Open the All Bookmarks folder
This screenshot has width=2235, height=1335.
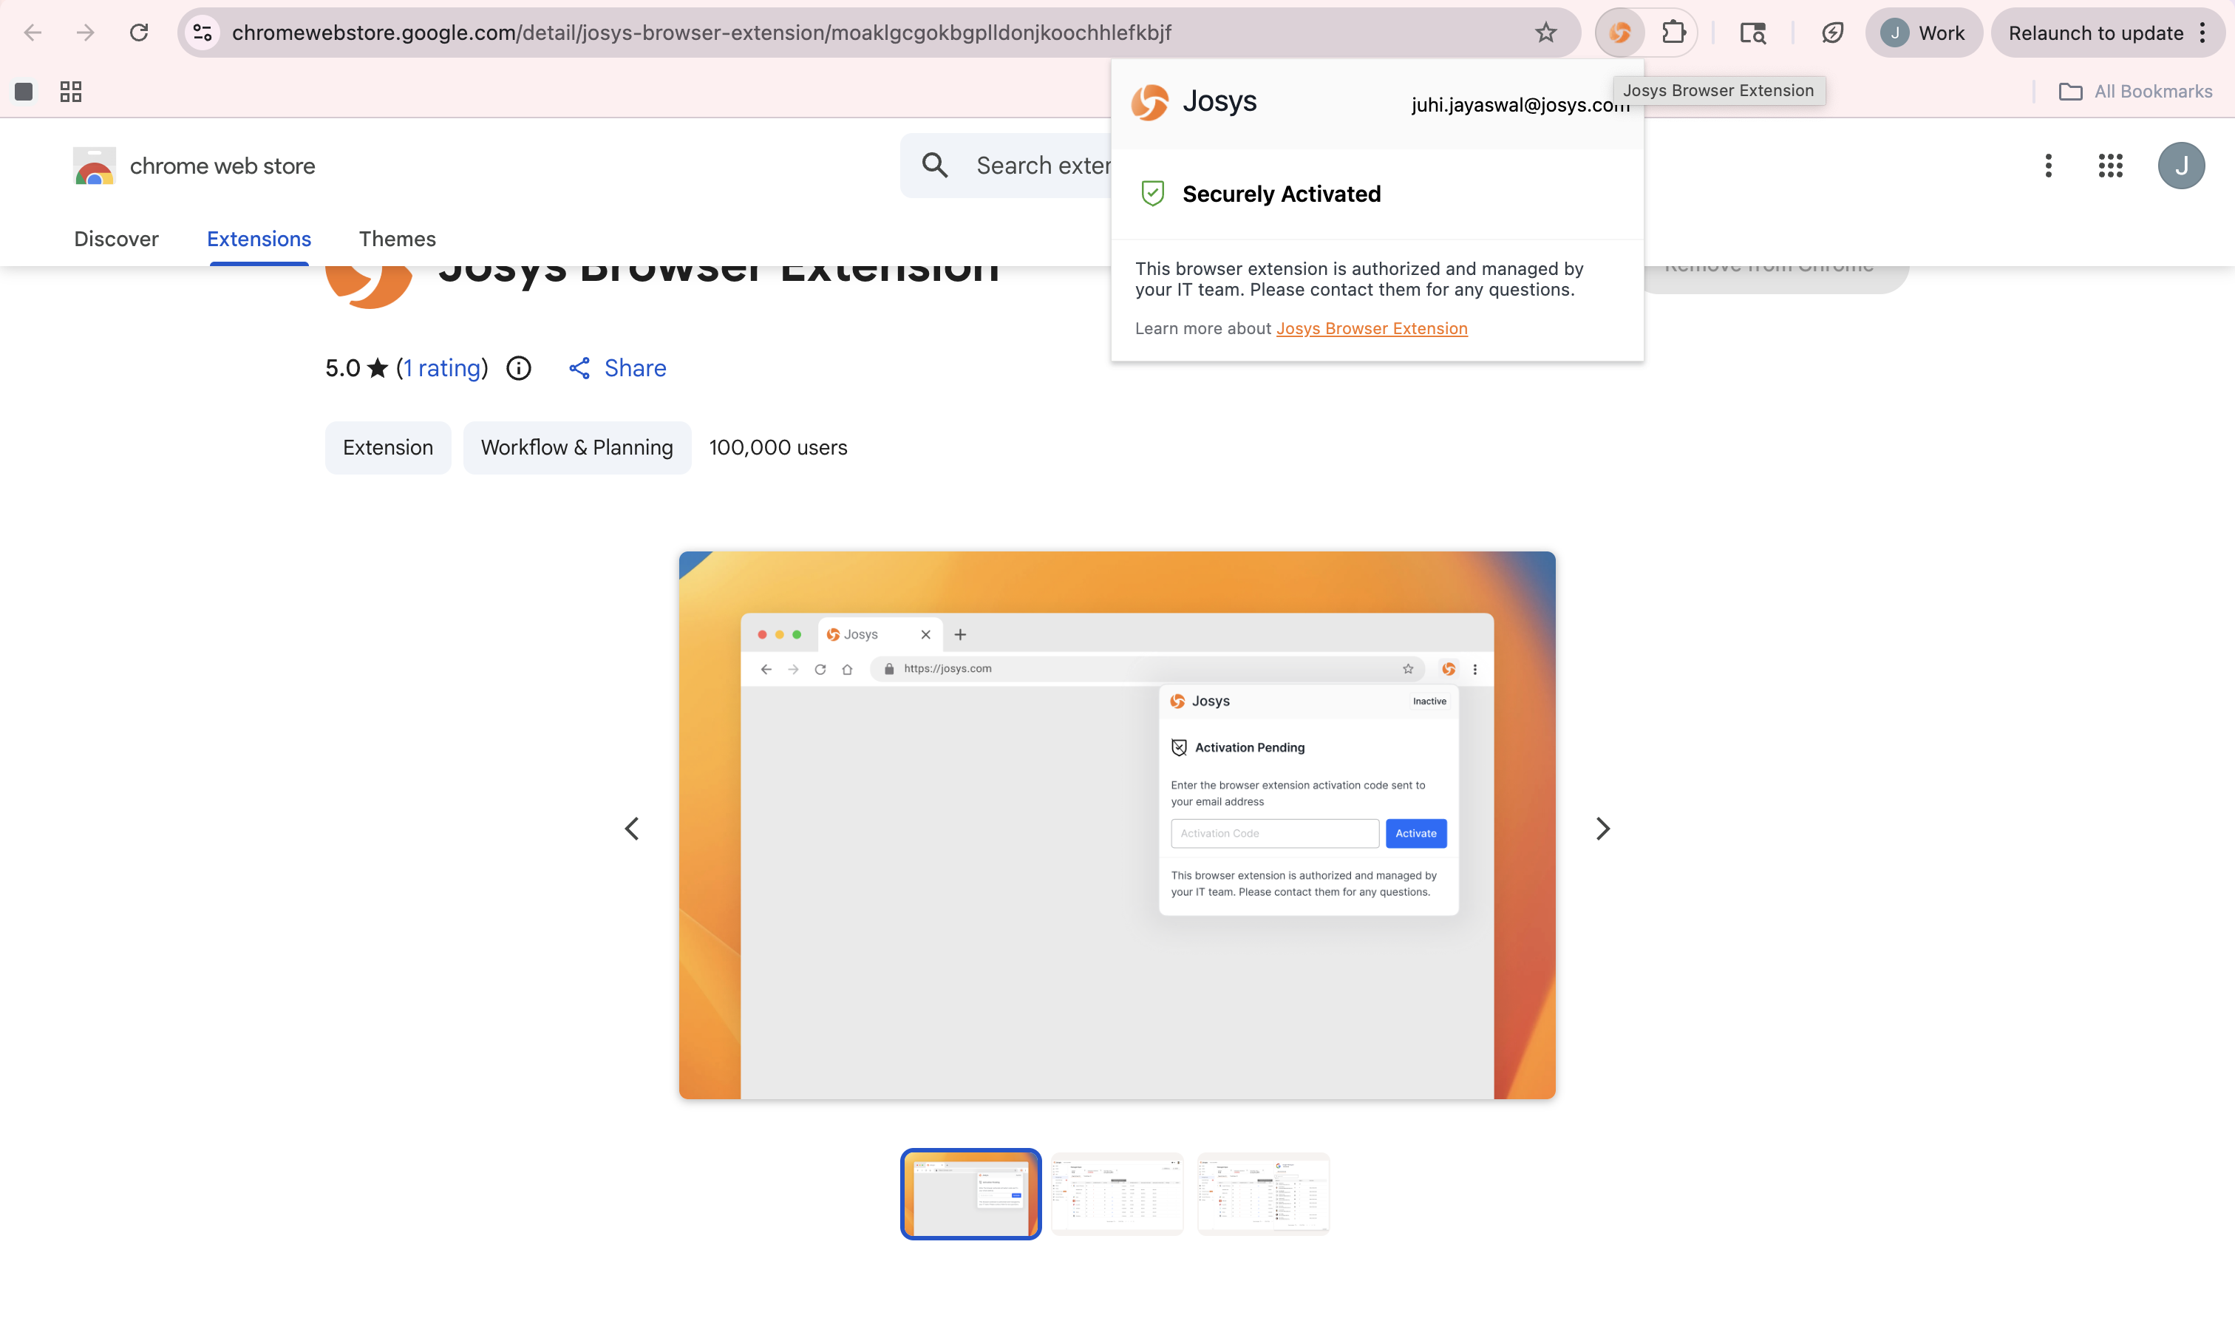(x=2134, y=92)
